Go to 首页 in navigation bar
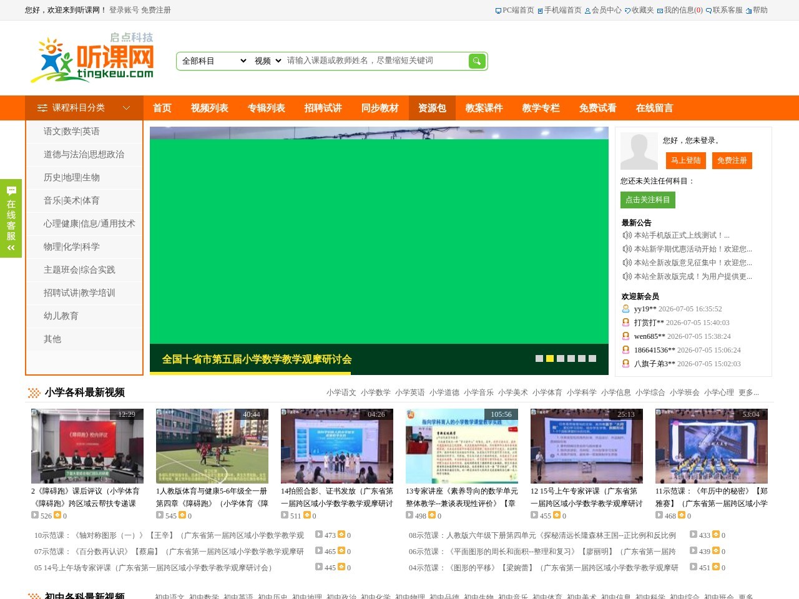The image size is (799, 599). tap(162, 108)
